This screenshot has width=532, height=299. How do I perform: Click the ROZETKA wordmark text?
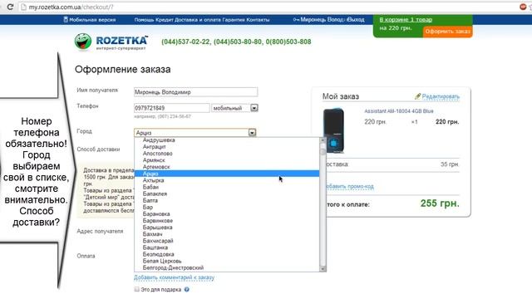pyautogui.click(x=122, y=41)
